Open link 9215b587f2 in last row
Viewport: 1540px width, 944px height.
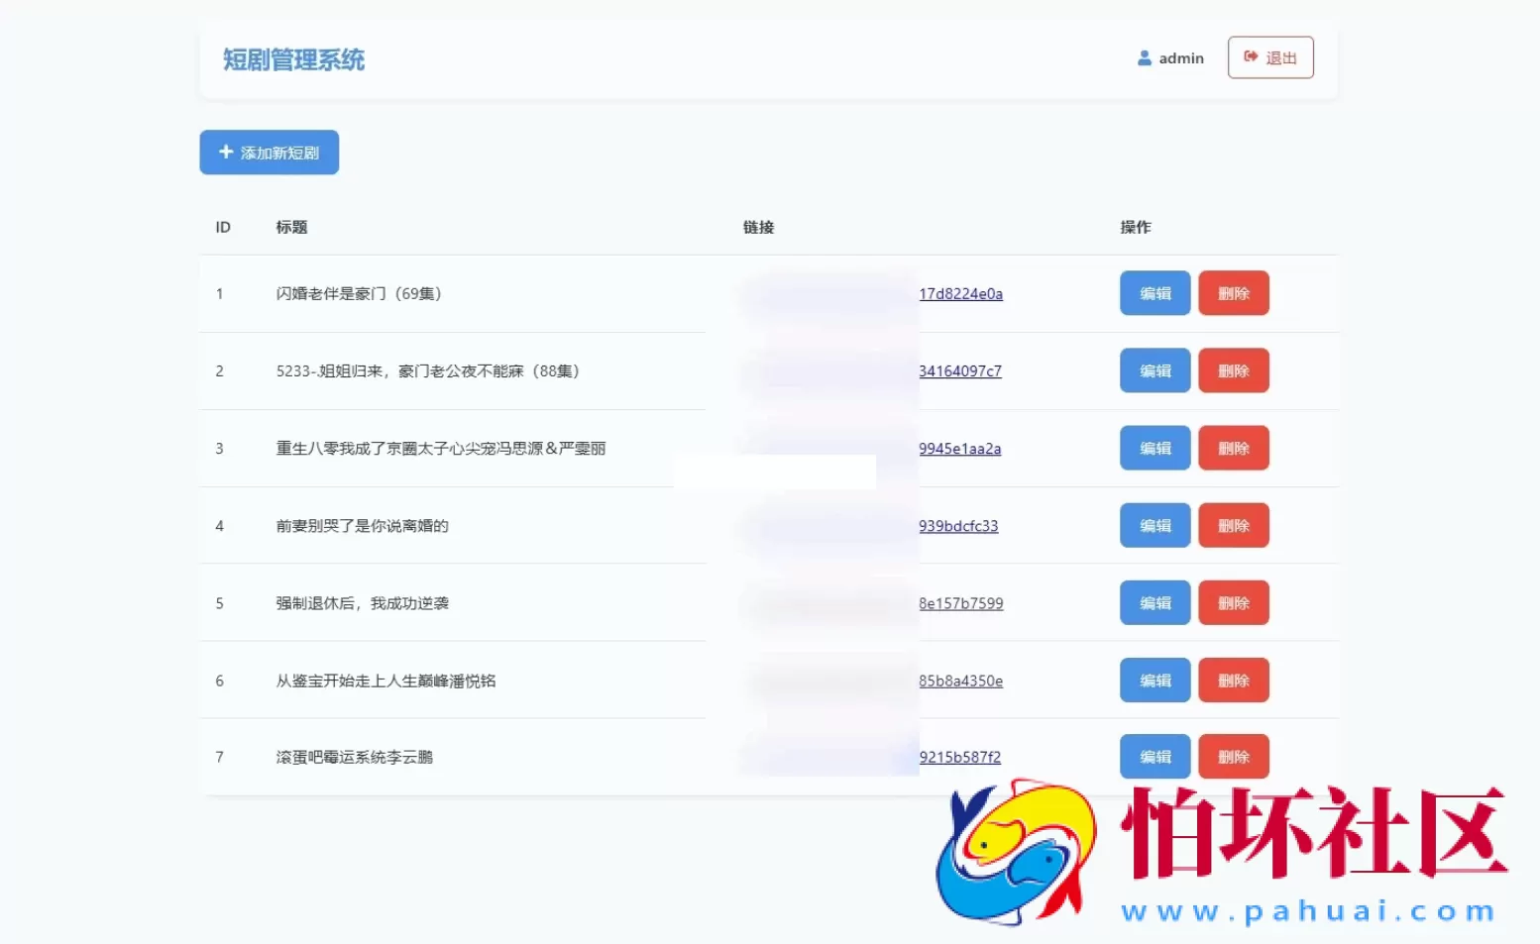[958, 756]
